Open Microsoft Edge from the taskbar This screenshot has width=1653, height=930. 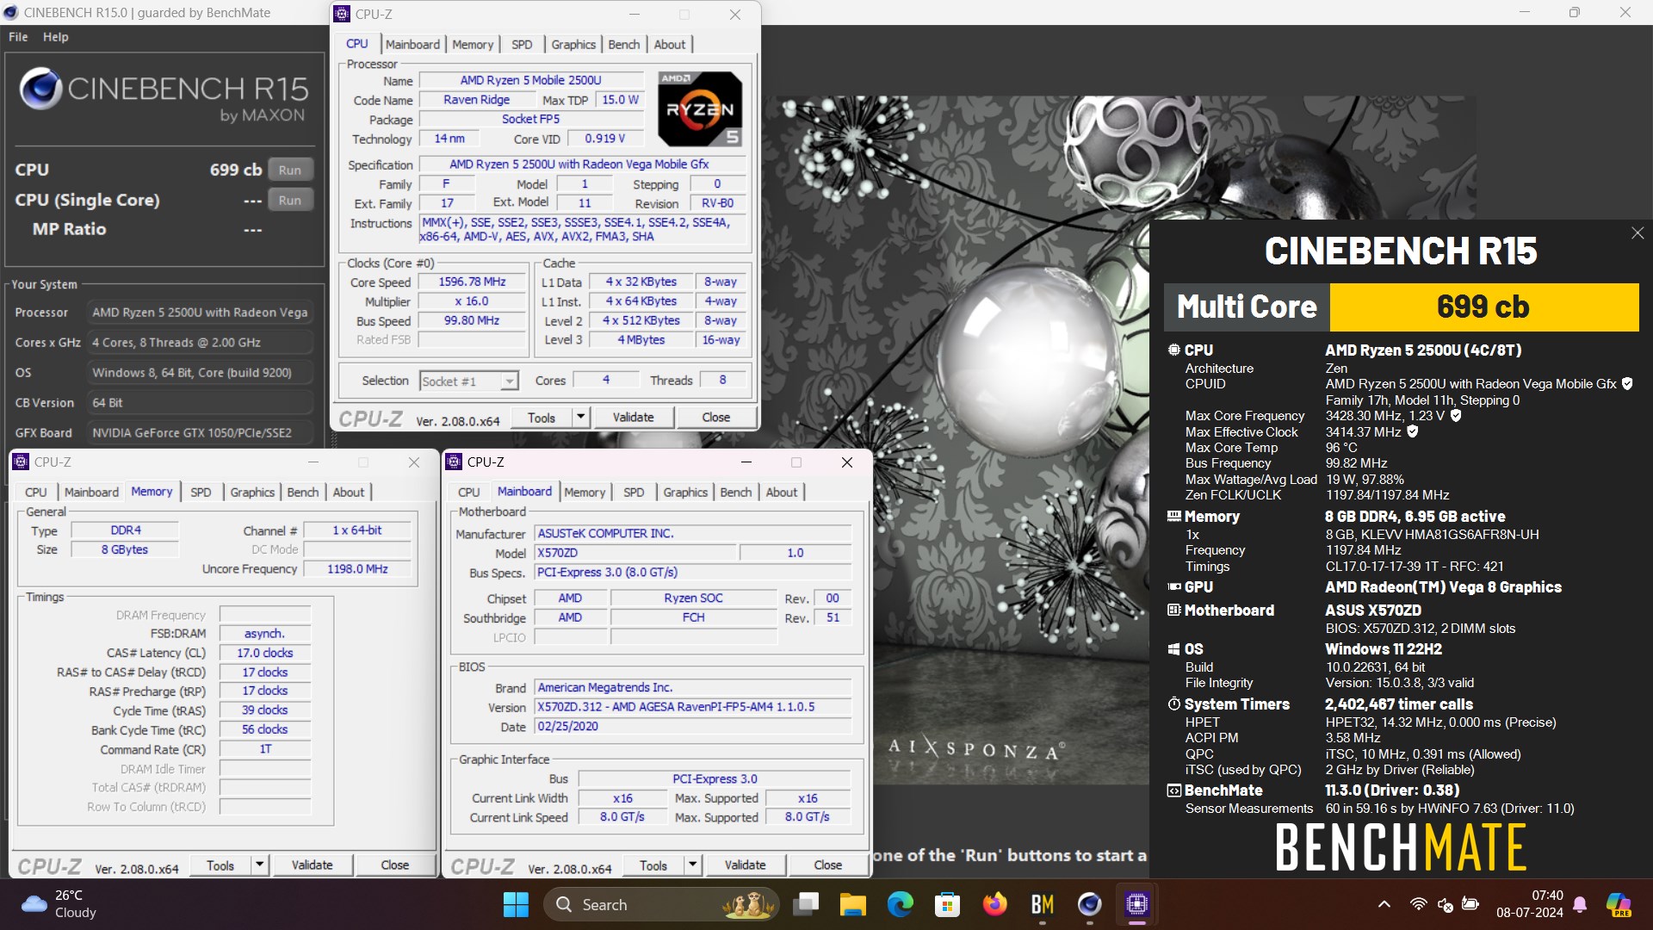901,904
